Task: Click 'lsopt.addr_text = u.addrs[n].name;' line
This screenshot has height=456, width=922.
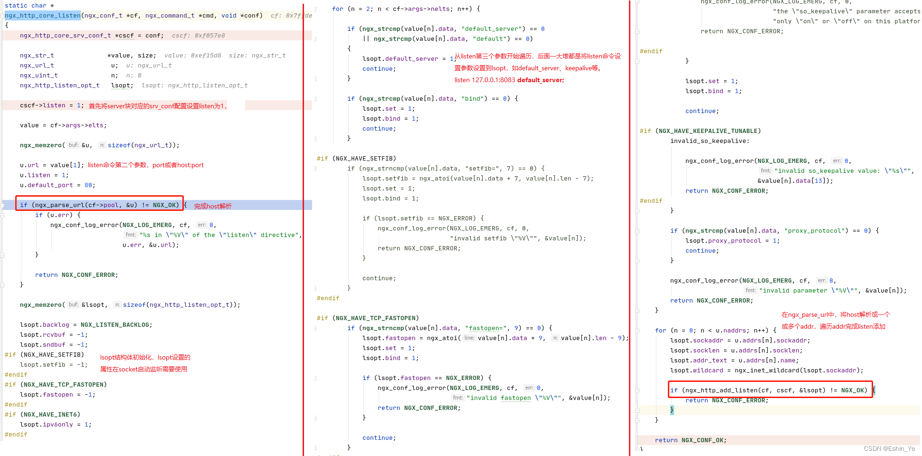Action: tap(734, 361)
